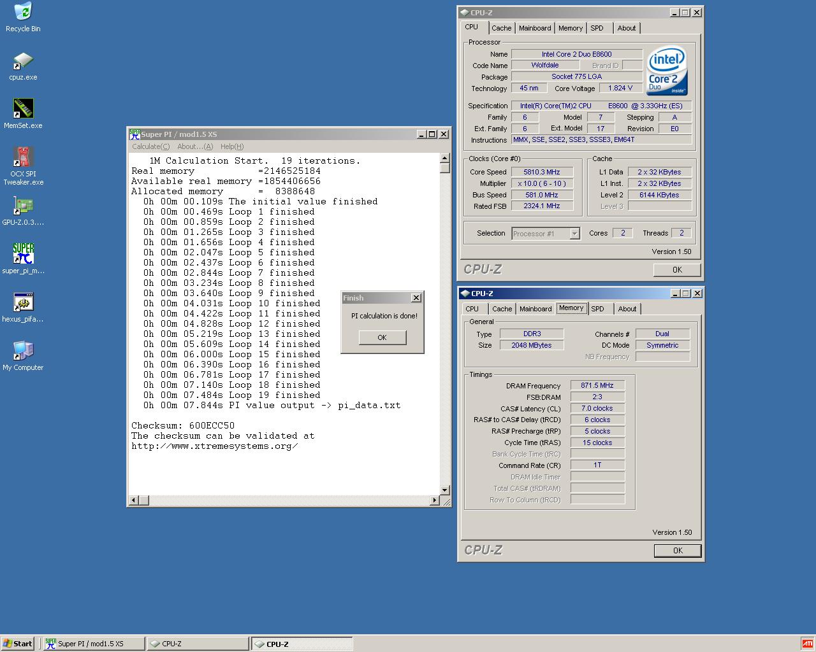Click Super PI vertical scrollbar up arrow
Screen dimensions: 816x652
(445, 158)
